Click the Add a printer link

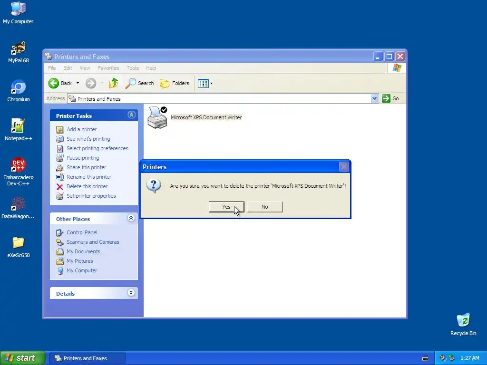click(x=81, y=129)
